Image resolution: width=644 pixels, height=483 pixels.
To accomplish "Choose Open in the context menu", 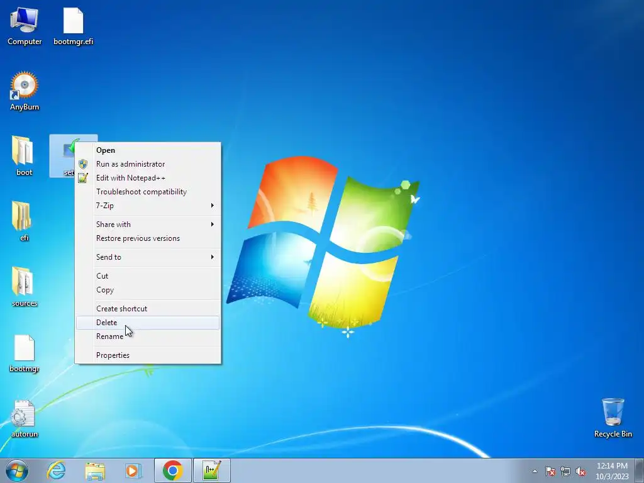I will pyautogui.click(x=148, y=150).
